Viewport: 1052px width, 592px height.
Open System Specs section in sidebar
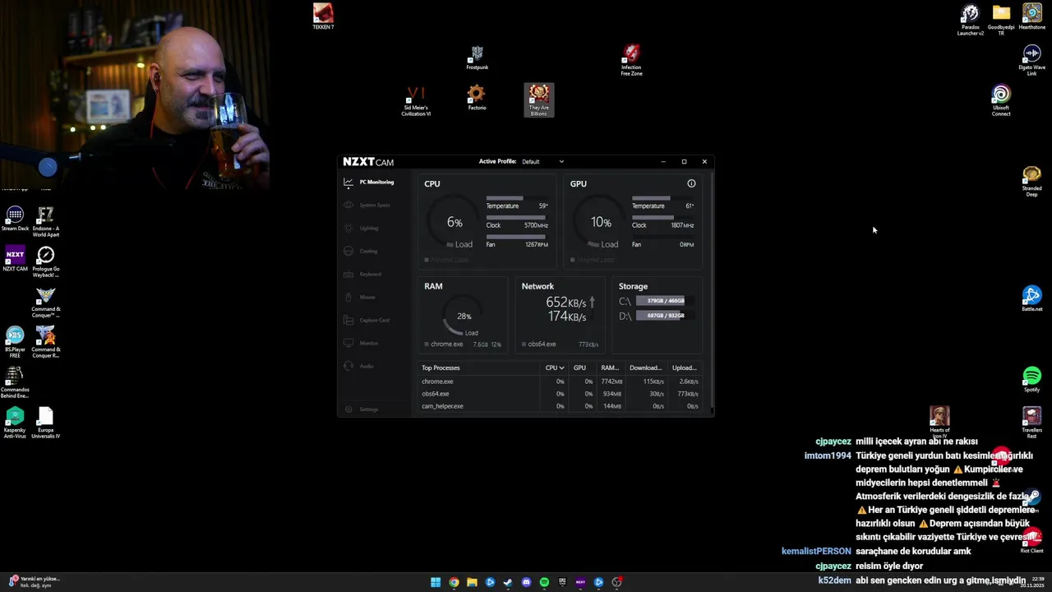pyautogui.click(x=367, y=206)
